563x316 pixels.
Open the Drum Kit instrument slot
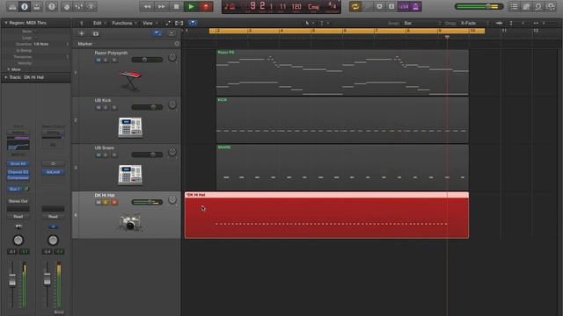tap(18, 164)
